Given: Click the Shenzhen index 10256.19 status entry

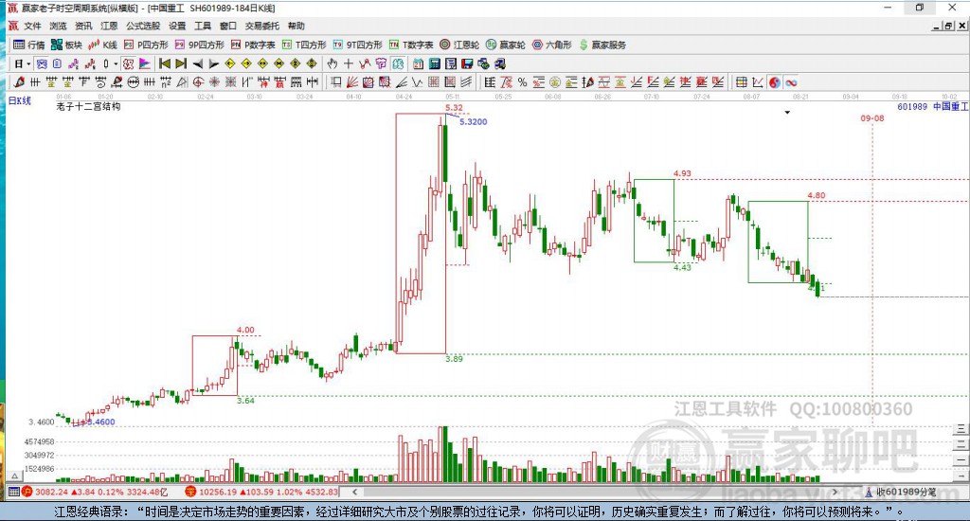Looking at the screenshot, I should (x=261, y=492).
